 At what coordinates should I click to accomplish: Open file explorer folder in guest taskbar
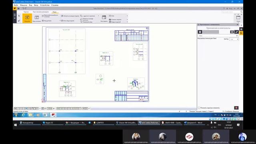tap(30, 115)
